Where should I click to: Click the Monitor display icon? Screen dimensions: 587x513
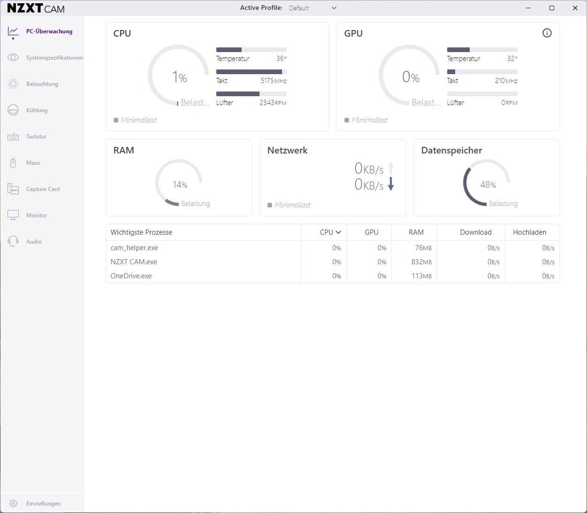[13, 215]
